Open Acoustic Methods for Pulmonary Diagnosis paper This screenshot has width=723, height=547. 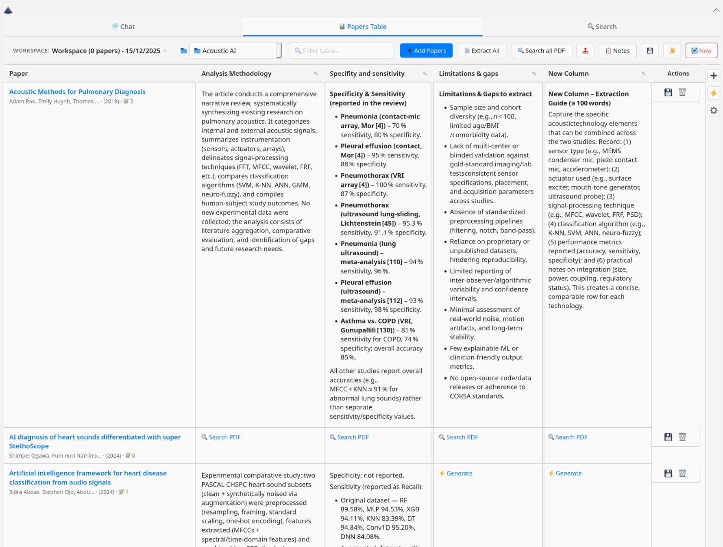point(77,92)
